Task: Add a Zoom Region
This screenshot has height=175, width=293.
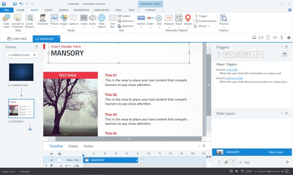Action: 29,21
